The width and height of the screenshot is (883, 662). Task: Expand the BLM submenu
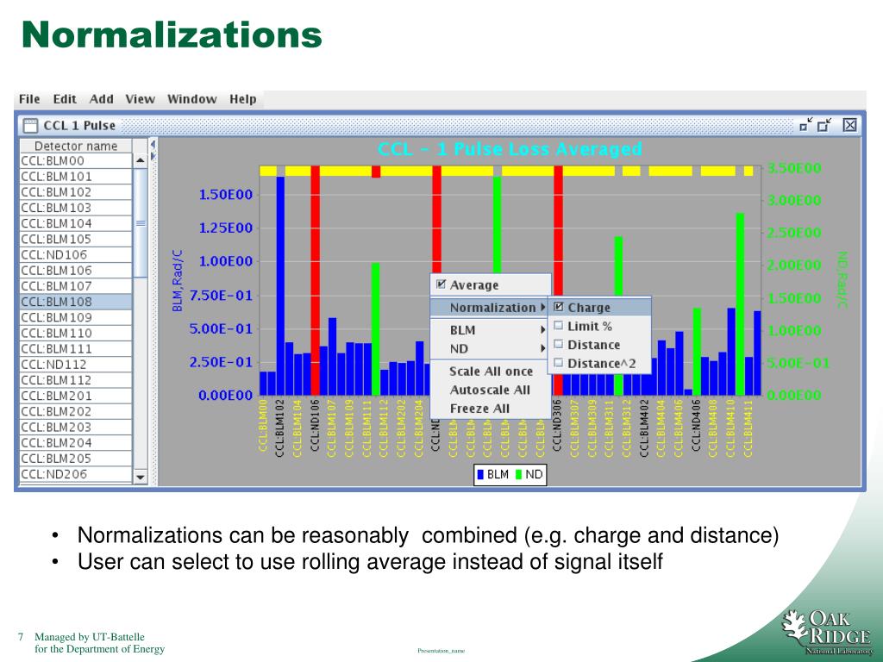click(x=491, y=330)
